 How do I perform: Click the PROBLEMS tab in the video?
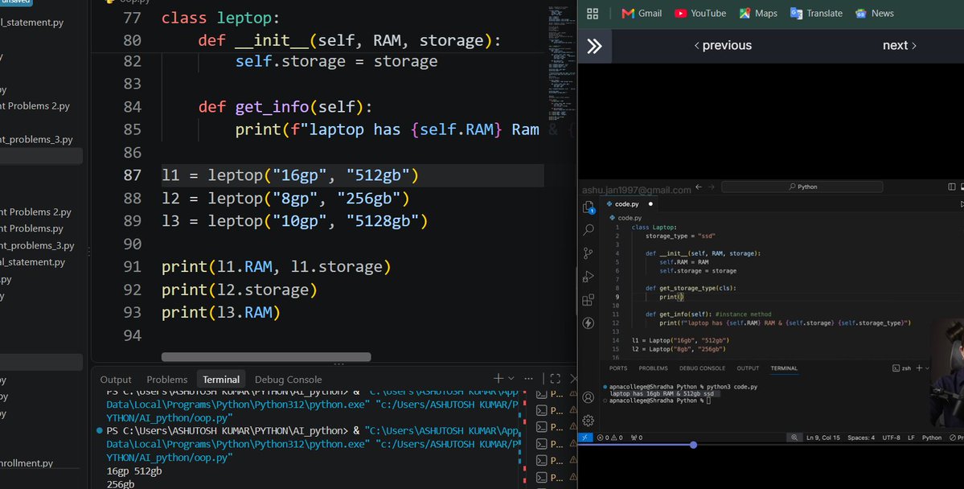pos(653,368)
